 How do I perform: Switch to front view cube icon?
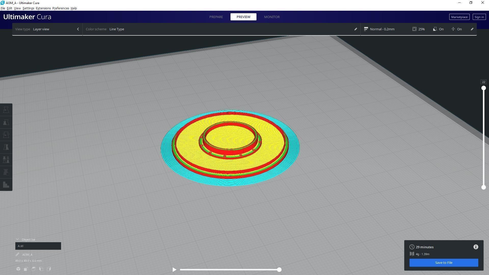pos(26,269)
